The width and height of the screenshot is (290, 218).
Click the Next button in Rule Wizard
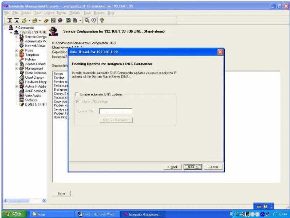click(193, 167)
